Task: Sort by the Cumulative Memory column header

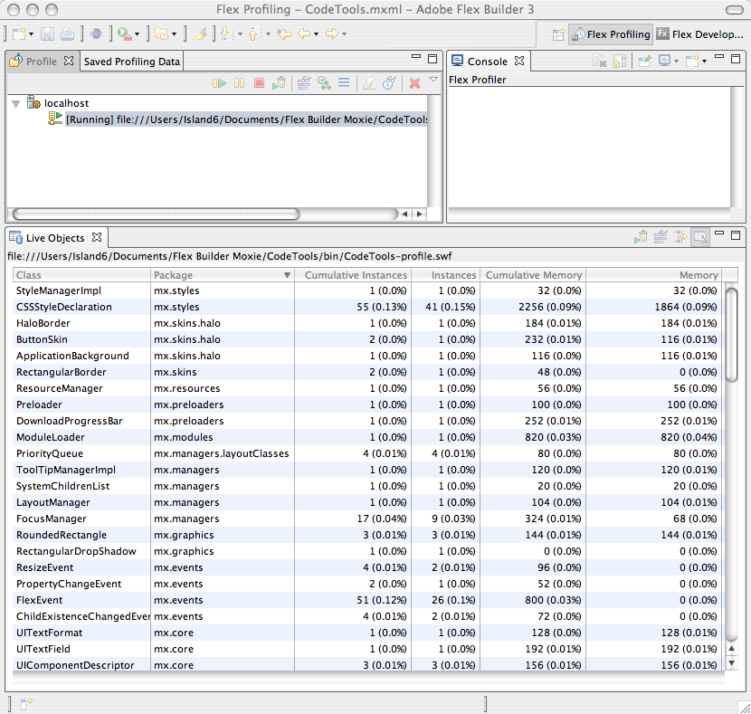Action: pyautogui.click(x=533, y=275)
